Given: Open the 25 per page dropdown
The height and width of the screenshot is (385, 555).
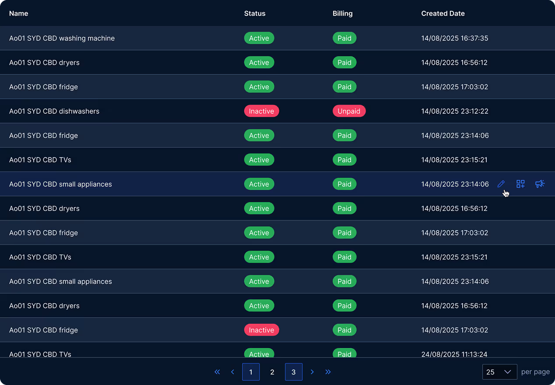Looking at the screenshot, I should click(499, 372).
